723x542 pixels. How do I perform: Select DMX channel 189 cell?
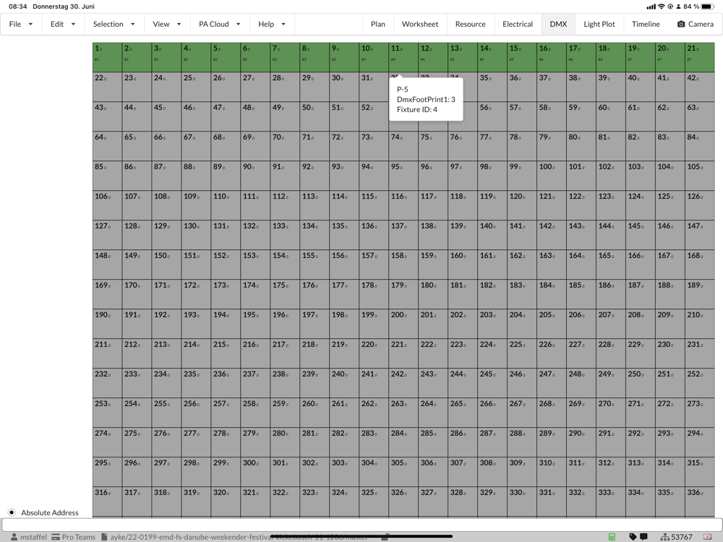point(699,294)
